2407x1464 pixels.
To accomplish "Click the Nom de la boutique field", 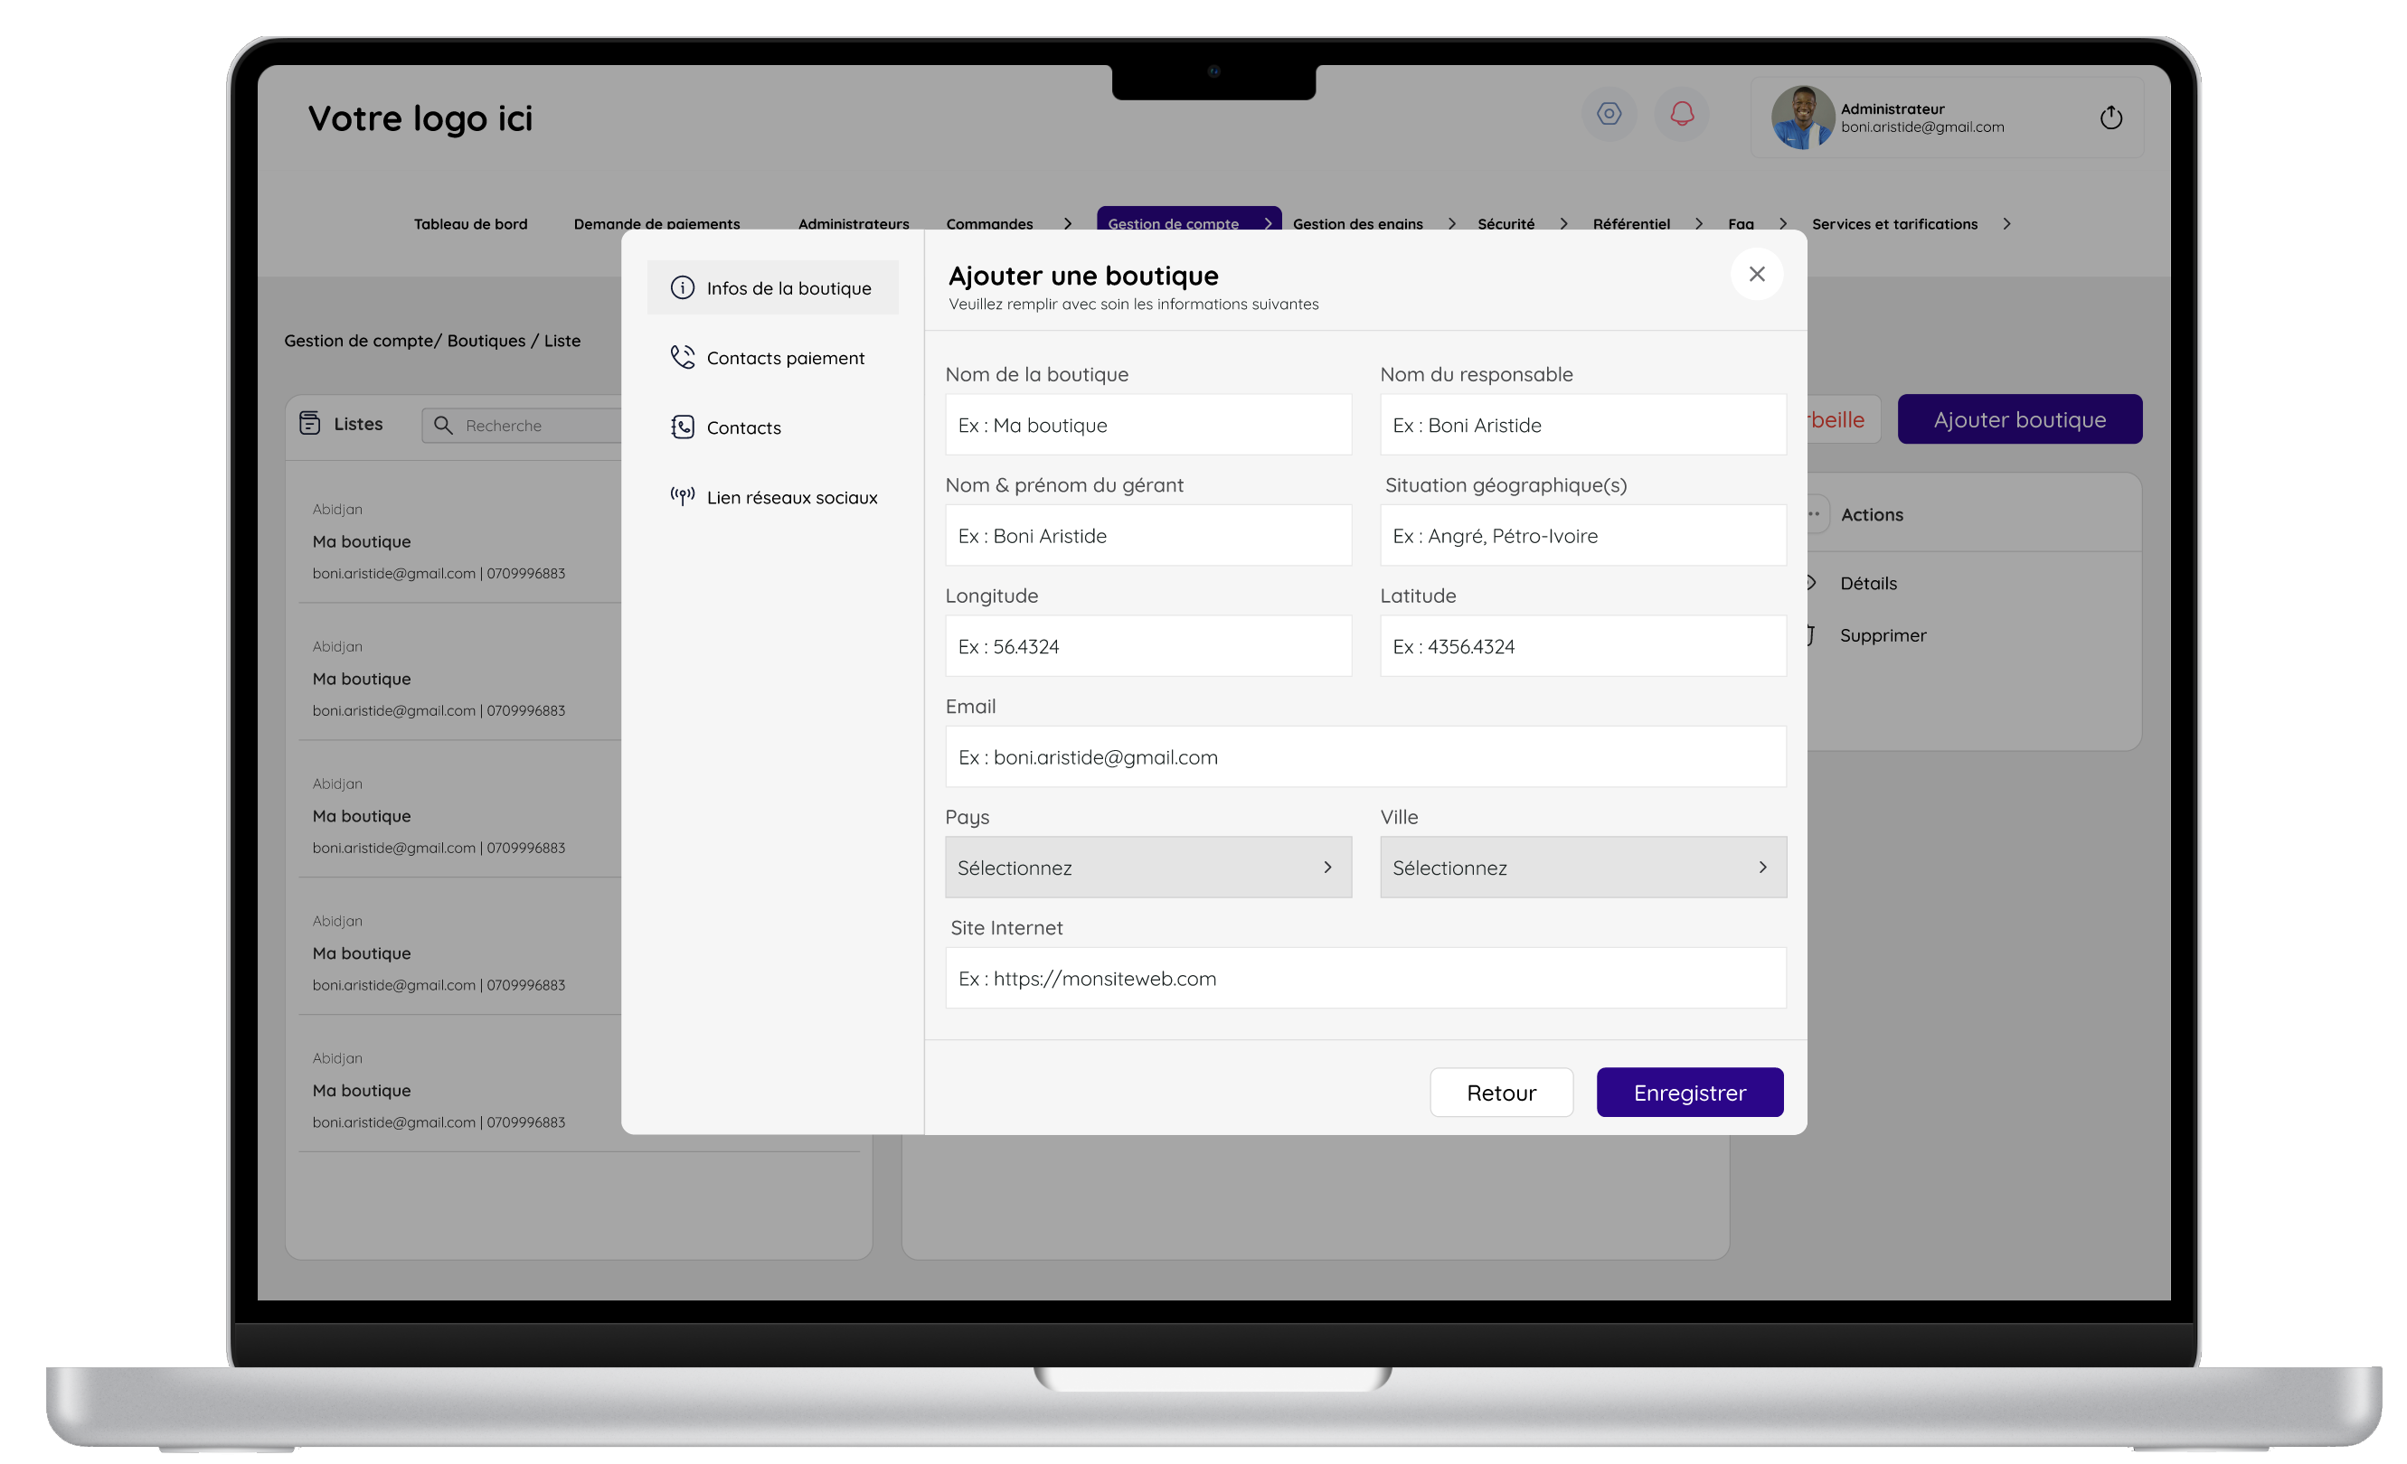I will pos(1147,426).
